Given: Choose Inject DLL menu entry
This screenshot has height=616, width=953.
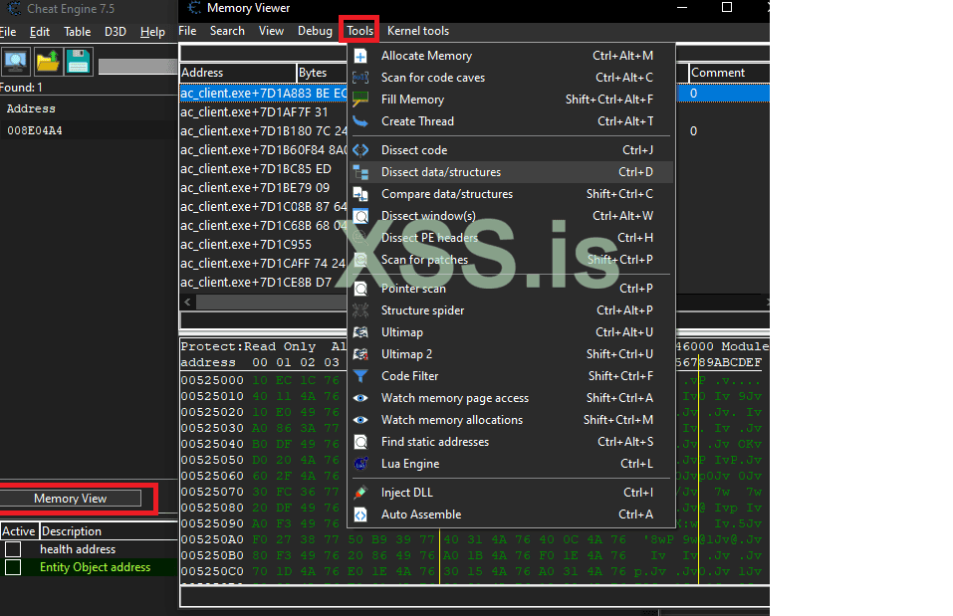Looking at the screenshot, I should [x=511, y=493].
